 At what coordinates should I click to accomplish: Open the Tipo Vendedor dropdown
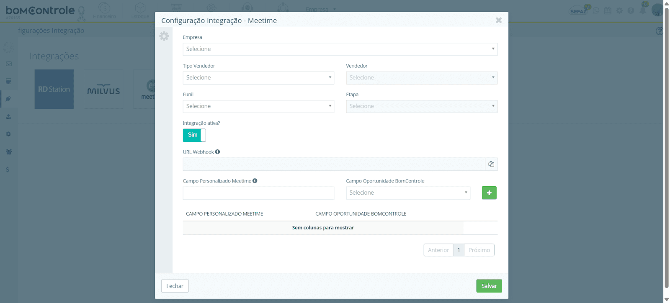tap(258, 78)
